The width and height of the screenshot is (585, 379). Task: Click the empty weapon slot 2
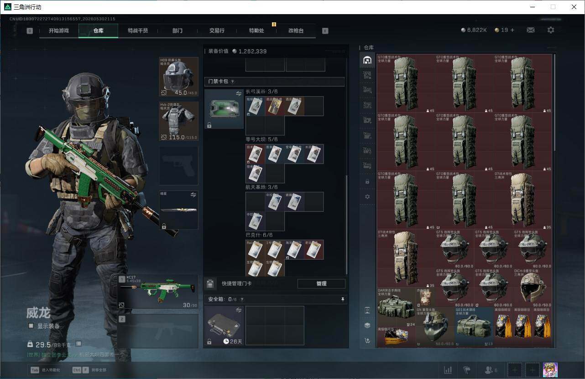coord(158,331)
